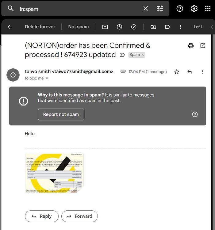Click Not spam in the toolbar
The height and width of the screenshot is (230, 215).
click(x=79, y=27)
